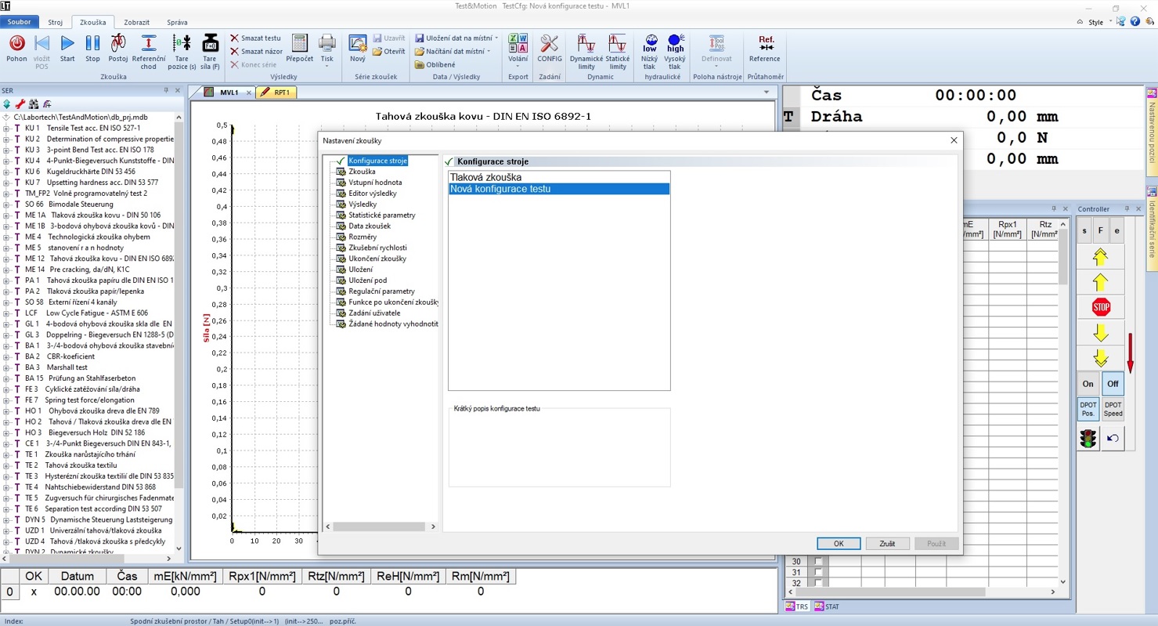Expand the KU 1 Tensile Test node

click(6, 128)
